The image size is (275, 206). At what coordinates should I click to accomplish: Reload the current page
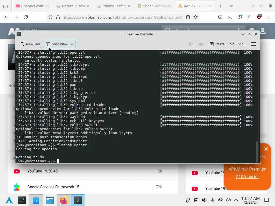pyautogui.click(x=26, y=17)
